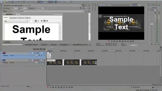This screenshot has width=162, height=91.
Task: Switch to the Размещение tab
Action: tap(13, 18)
